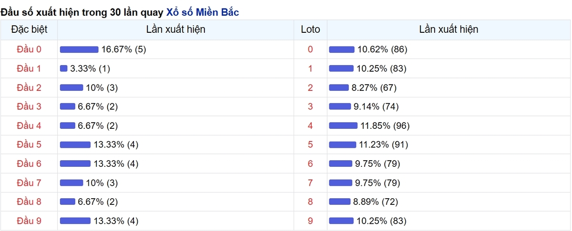Click the Đầu 0 row label
This screenshot has height=231, width=572.
[29, 49]
